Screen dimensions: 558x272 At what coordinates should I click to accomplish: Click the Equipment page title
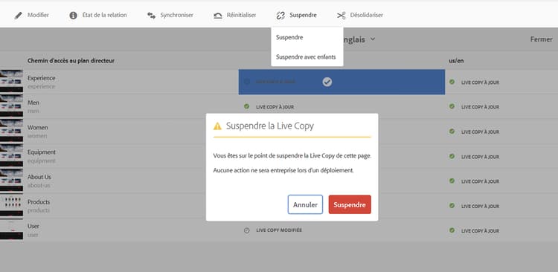(42, 152)
